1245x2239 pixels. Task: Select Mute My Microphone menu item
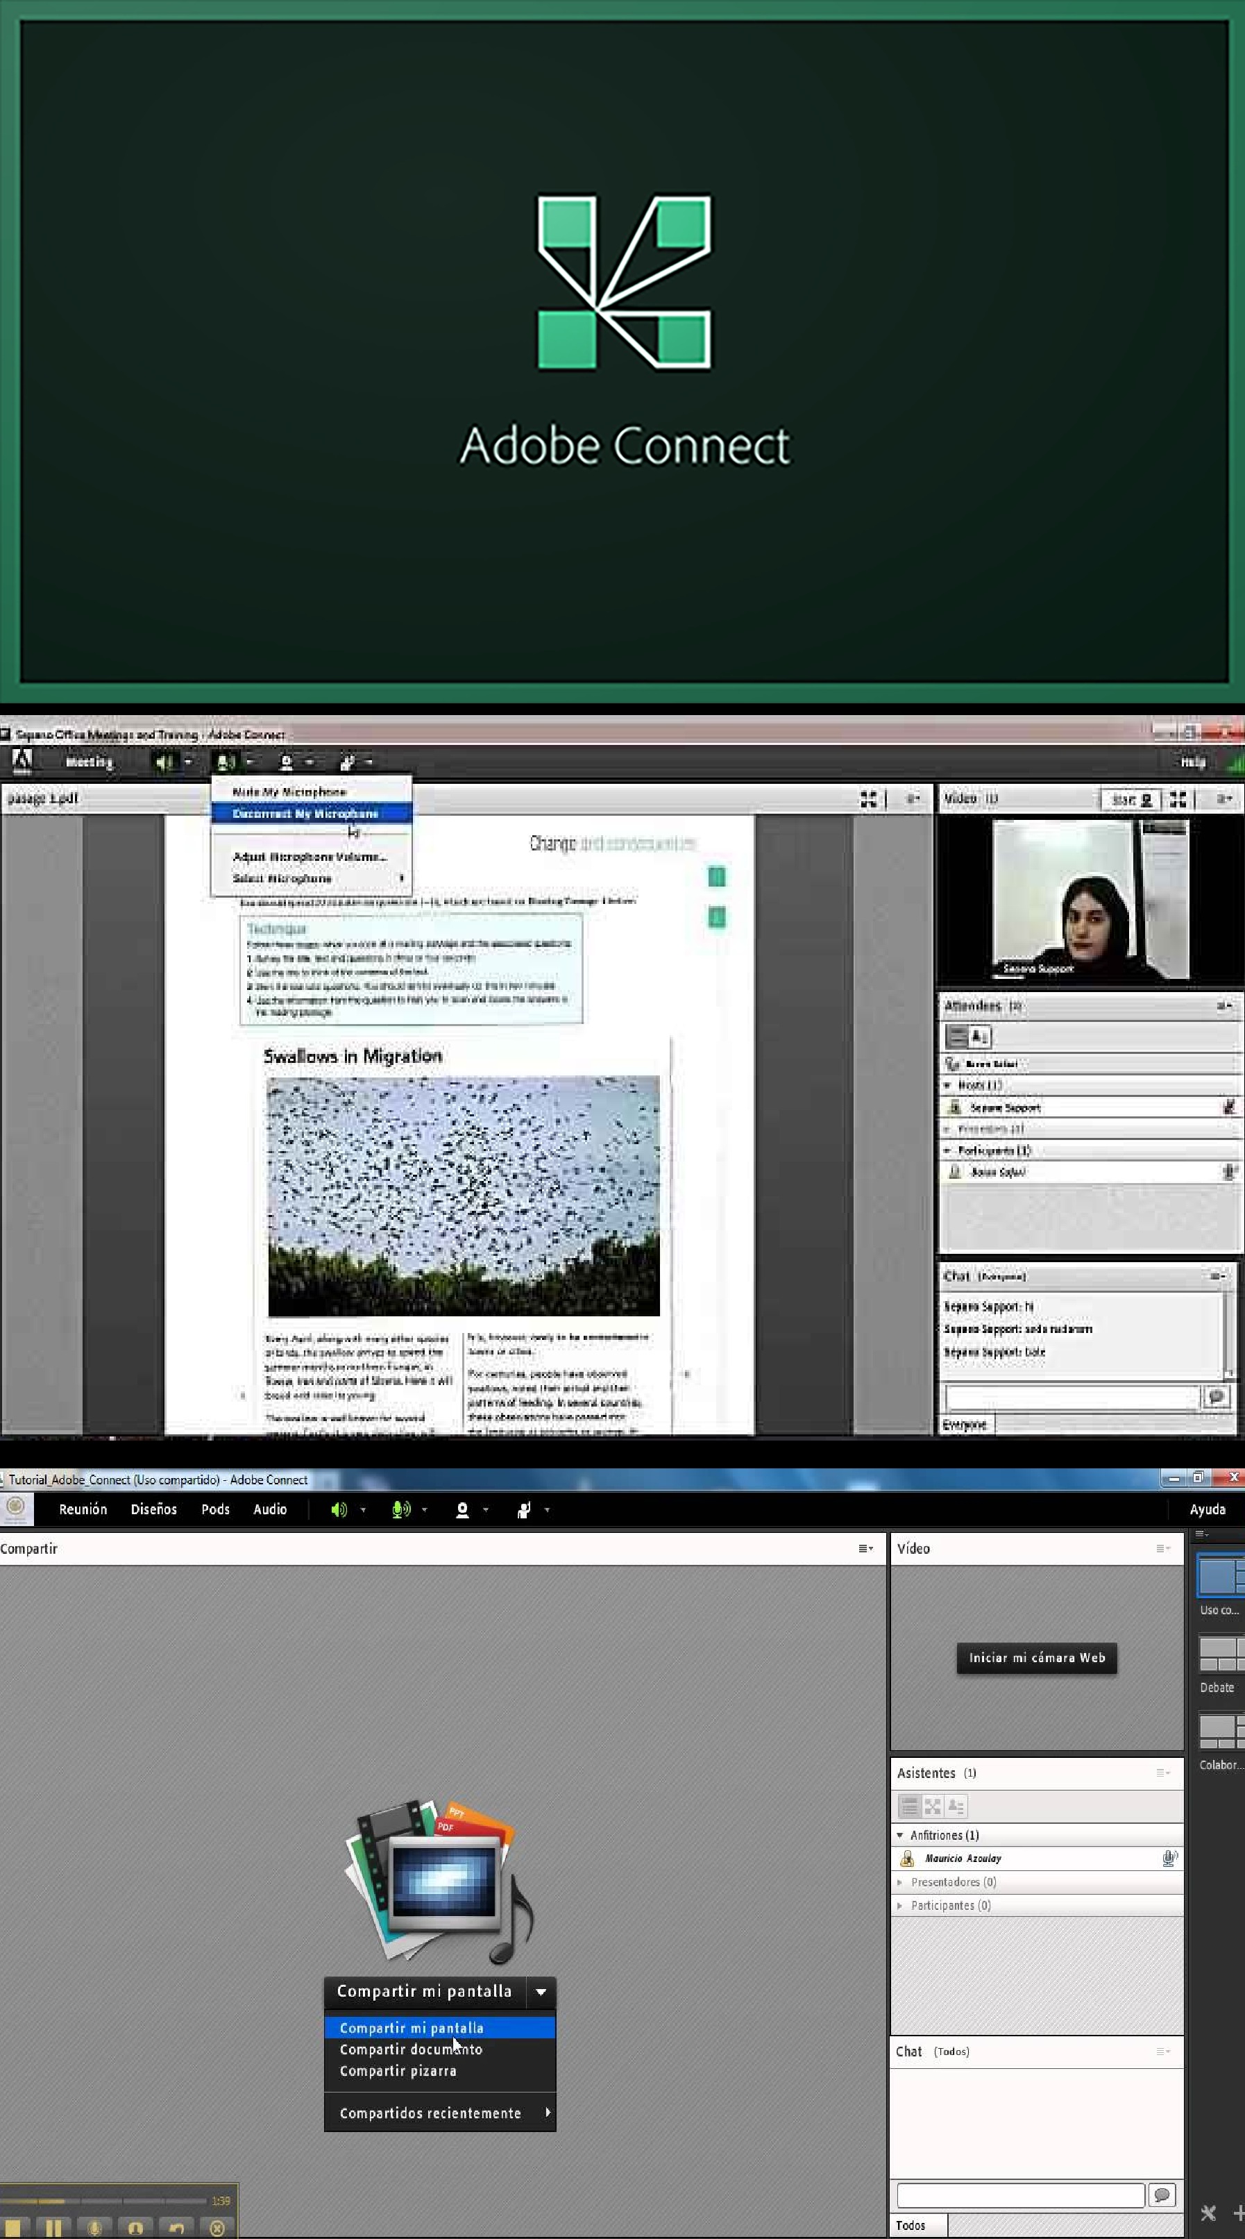pos(311,792)
